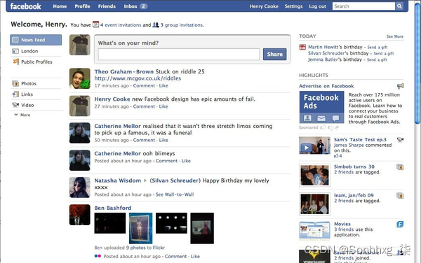Click the photo icon next to leam, jan/feb 09
Viewport: 421px width, 263px height.
(x=400, y=196)
